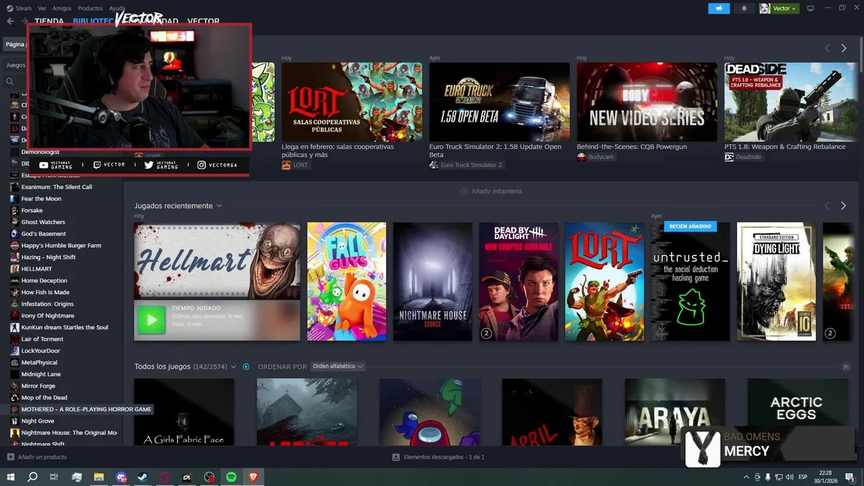Open the Ayuda menu
The width and height of the screenshot is (864, 486).
117,8
